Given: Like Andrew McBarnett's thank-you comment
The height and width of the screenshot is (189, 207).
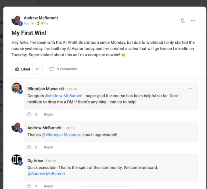Looking at the screenshot, I should pyautogui.click(x=29, y=147).
